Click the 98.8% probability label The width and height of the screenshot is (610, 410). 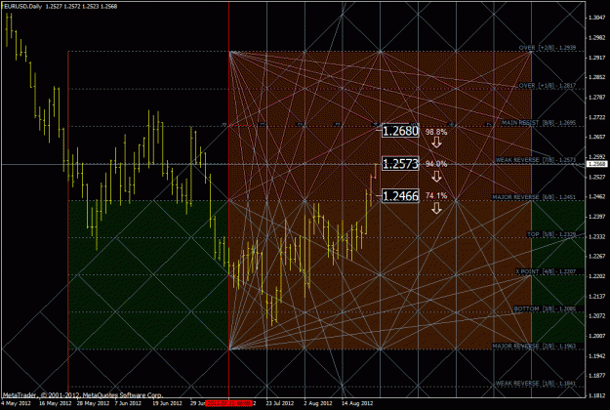[436, 132]
